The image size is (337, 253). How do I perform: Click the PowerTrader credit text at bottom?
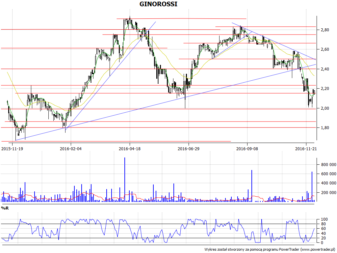(x=270, y=250)
